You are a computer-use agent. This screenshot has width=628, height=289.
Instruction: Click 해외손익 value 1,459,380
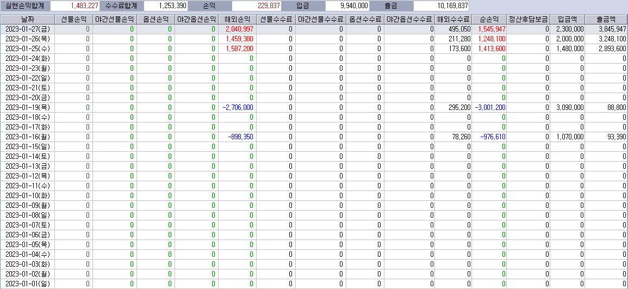tap(239, 39)
